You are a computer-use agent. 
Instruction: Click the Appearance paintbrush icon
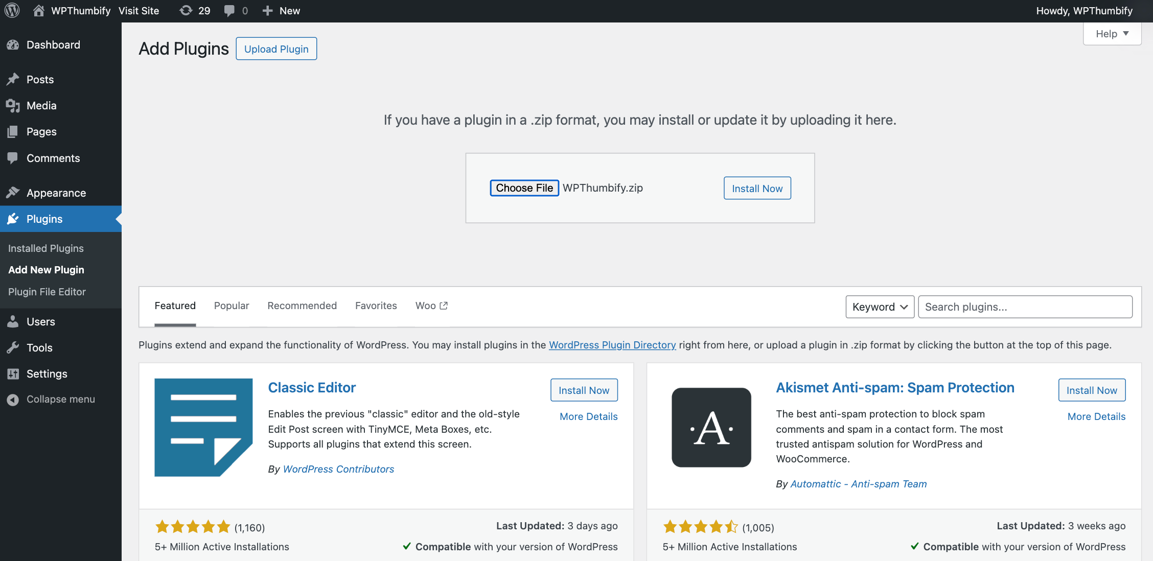(13, 193)
